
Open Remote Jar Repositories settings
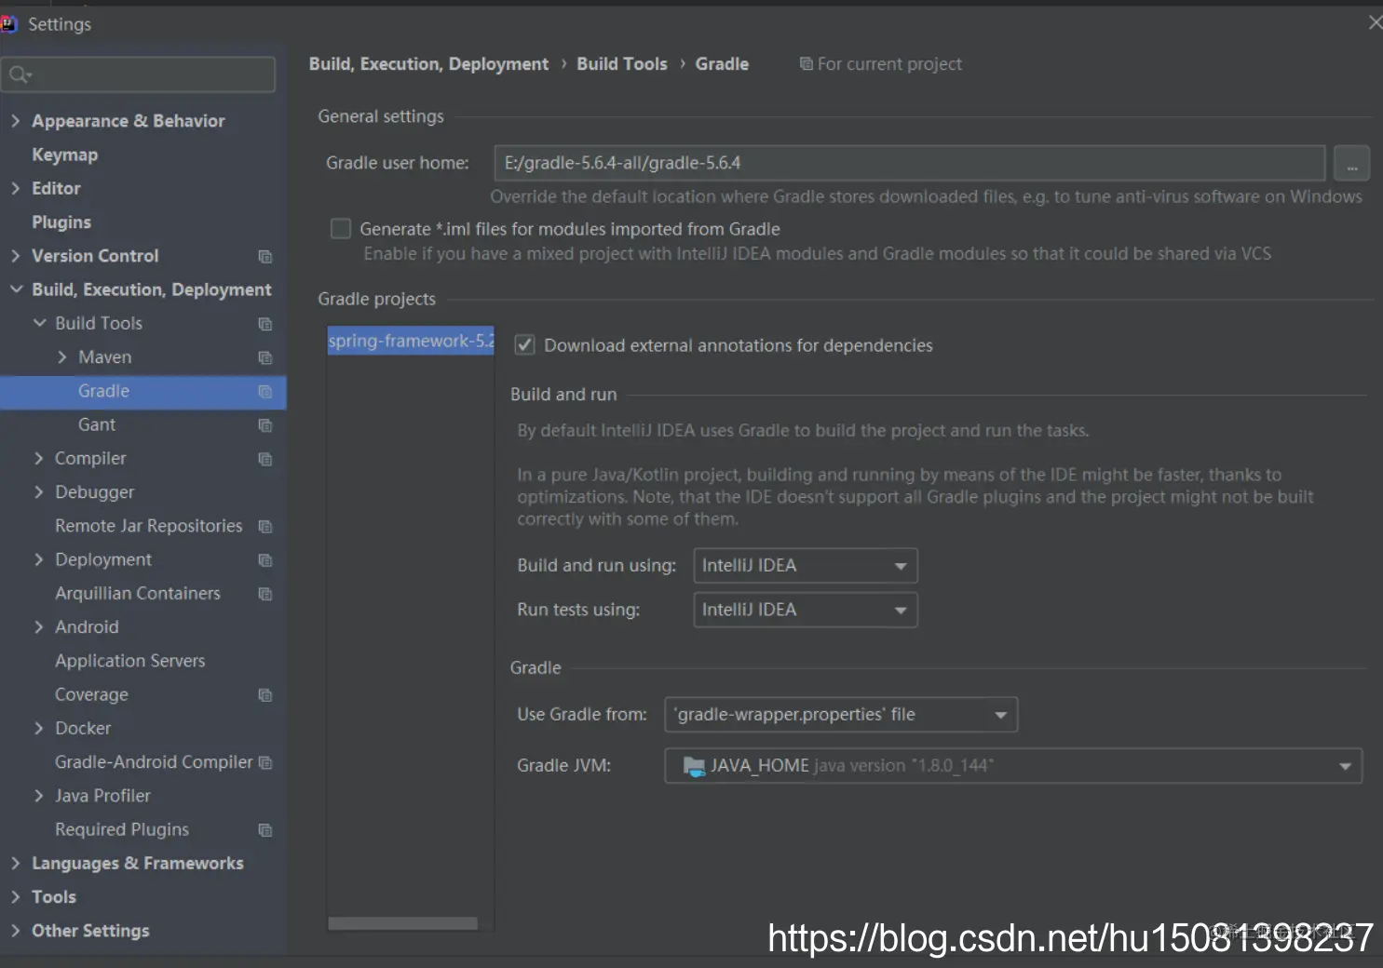click(x=149, y=526)
